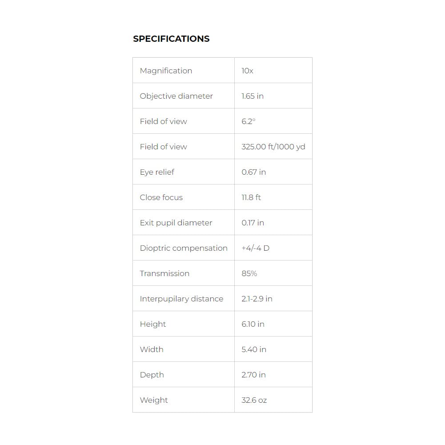Select the Magnification label cell
Viewport: 445px width, 445px height.
click(x=183, y=70)
